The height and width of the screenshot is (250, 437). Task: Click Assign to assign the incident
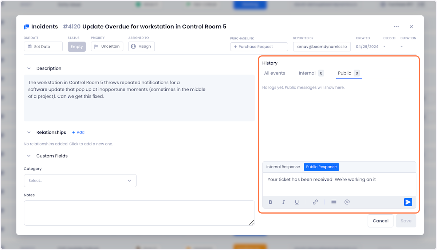141,46
